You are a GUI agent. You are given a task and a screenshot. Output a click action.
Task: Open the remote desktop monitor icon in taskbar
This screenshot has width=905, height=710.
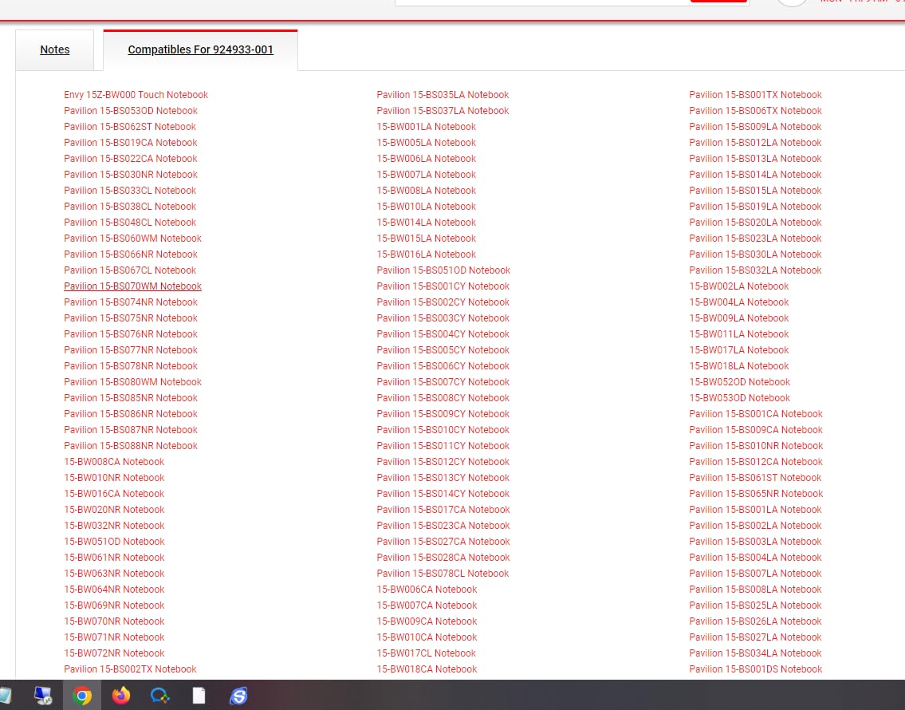43,696
